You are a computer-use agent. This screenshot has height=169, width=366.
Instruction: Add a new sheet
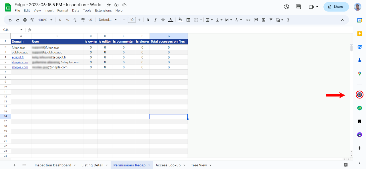click(15, 165)
